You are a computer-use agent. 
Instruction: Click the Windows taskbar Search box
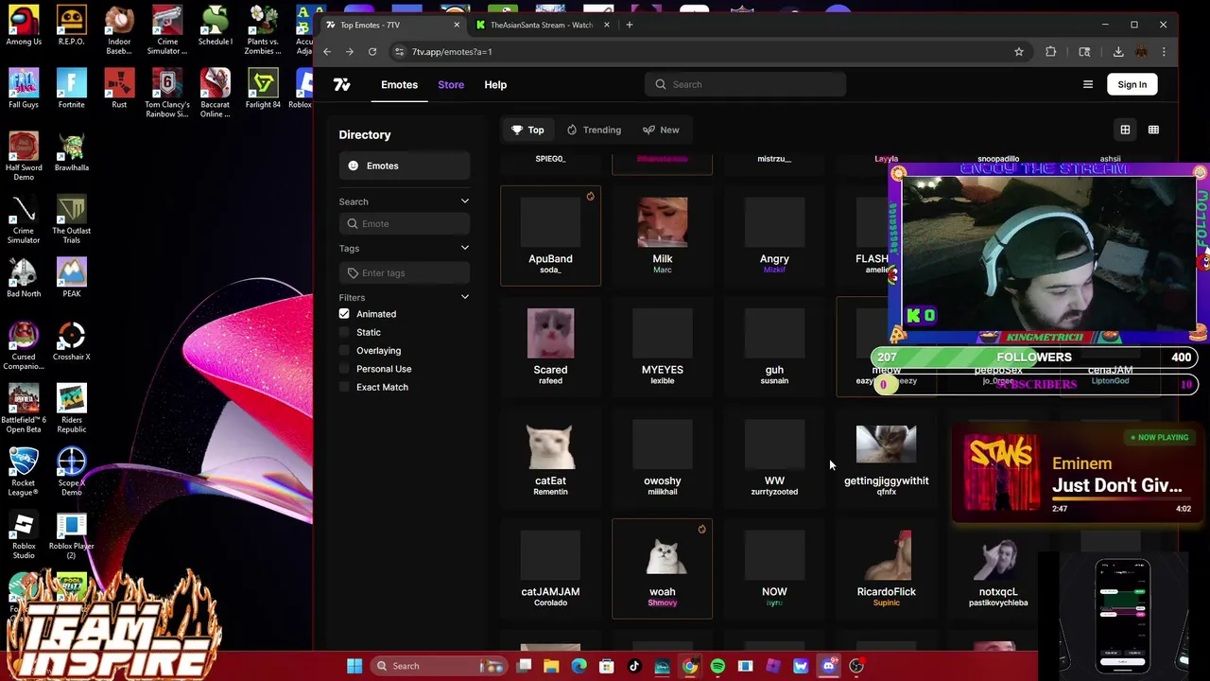click(440, 666)
